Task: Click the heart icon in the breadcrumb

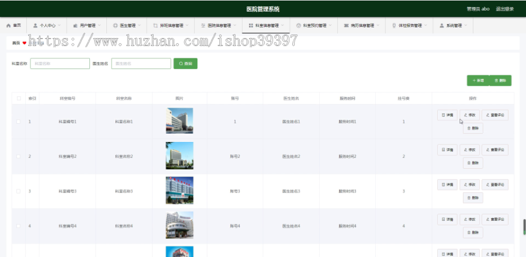Action: click(x=25, y=43)
